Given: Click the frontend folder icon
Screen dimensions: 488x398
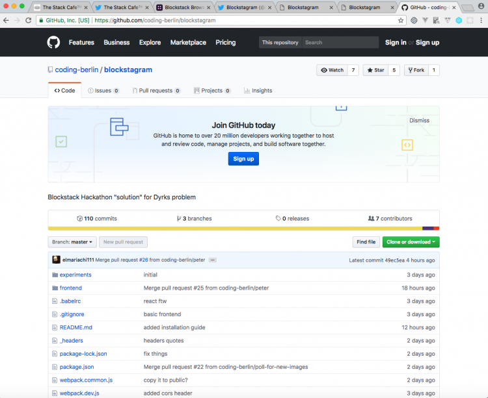Looking at the screenshot, I should (x=55, y=288).
